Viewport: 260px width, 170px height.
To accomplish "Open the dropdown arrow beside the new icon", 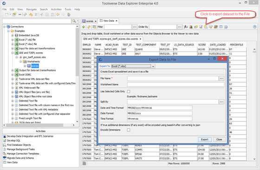I will pyautogui.click(x=10, y=14).
